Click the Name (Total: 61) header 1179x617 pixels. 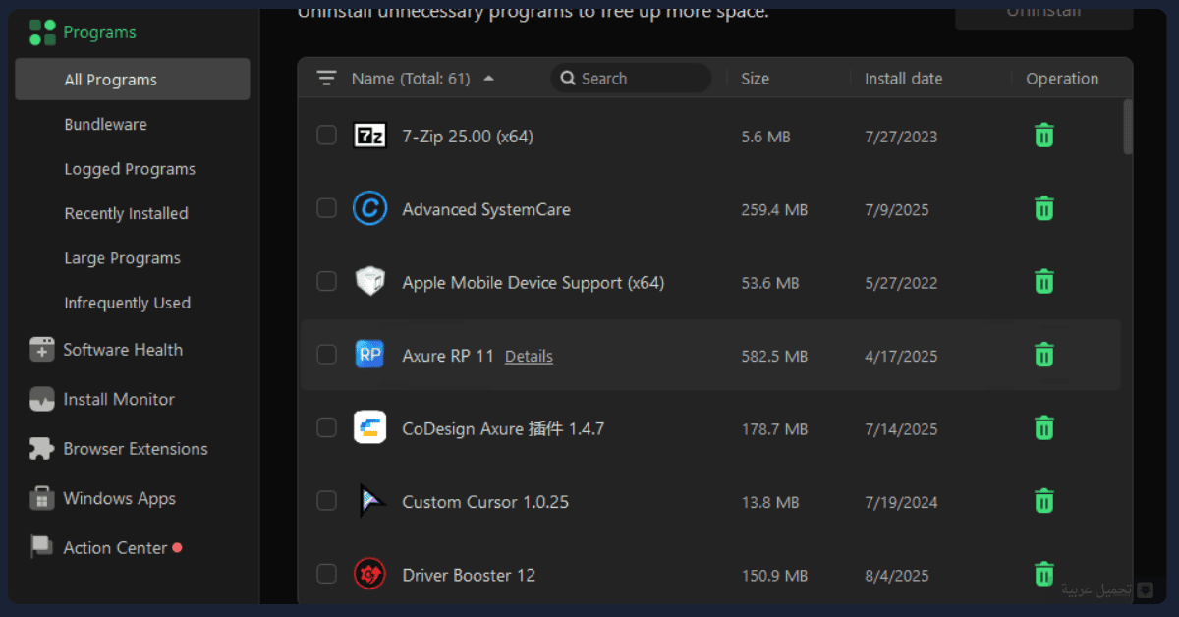[x=411, y=79]
